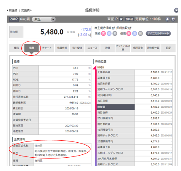Screen dimensions: 181x171
Task: Click the 上場来高値 value 6,590.0
Action: click(x=155, y=72)
